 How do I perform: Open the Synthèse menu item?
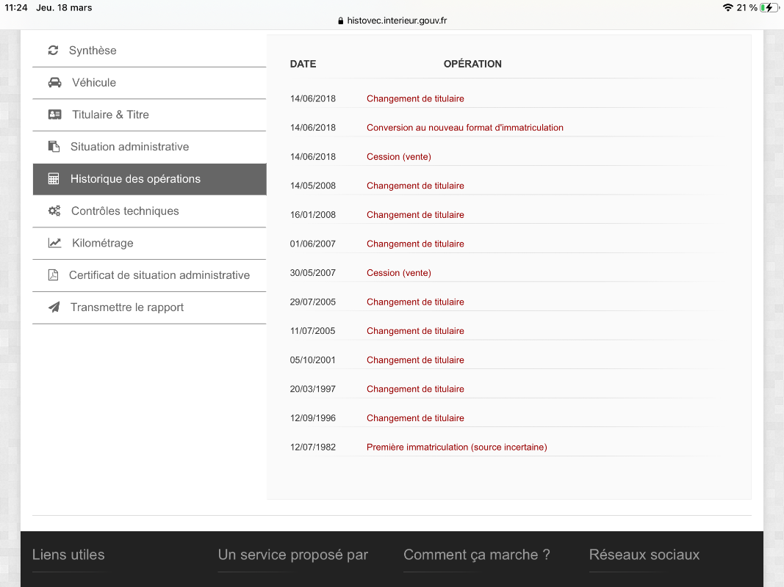[x=93, y=51]
